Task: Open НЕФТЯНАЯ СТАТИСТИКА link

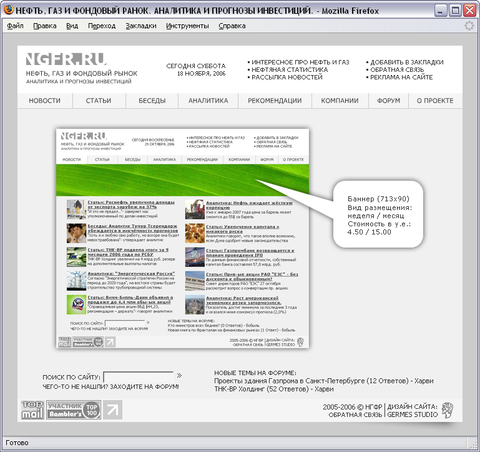Action: coord(290,70)
